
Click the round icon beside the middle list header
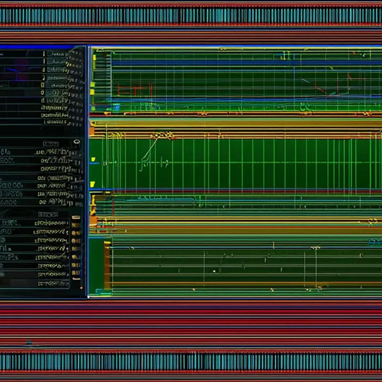tap(77, 142)
